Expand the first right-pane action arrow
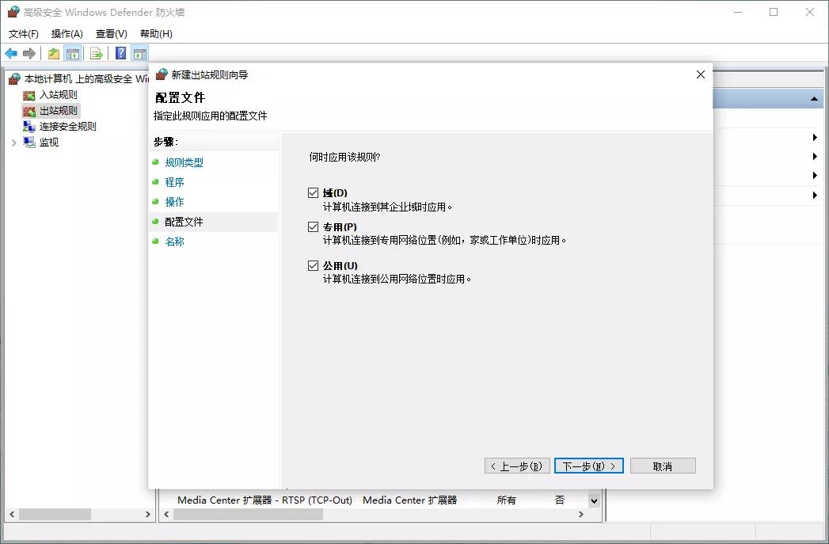The image size is (829, 544). pos(815,136)
